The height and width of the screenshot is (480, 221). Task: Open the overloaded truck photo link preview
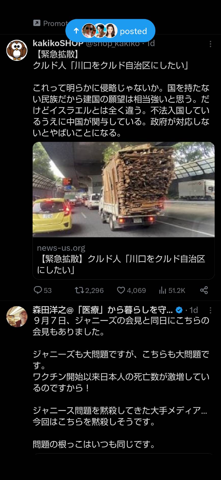pyautogui.click(x=124, y=189)
